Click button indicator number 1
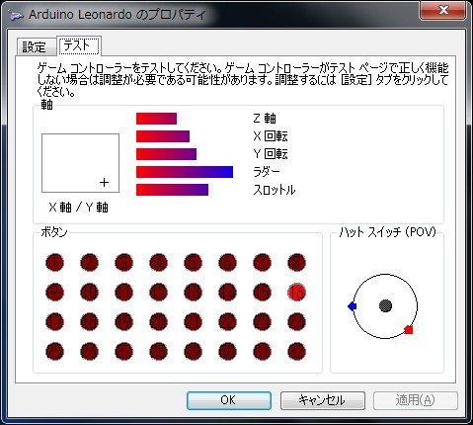Screen dimensions: 473x425 point(54,263)
